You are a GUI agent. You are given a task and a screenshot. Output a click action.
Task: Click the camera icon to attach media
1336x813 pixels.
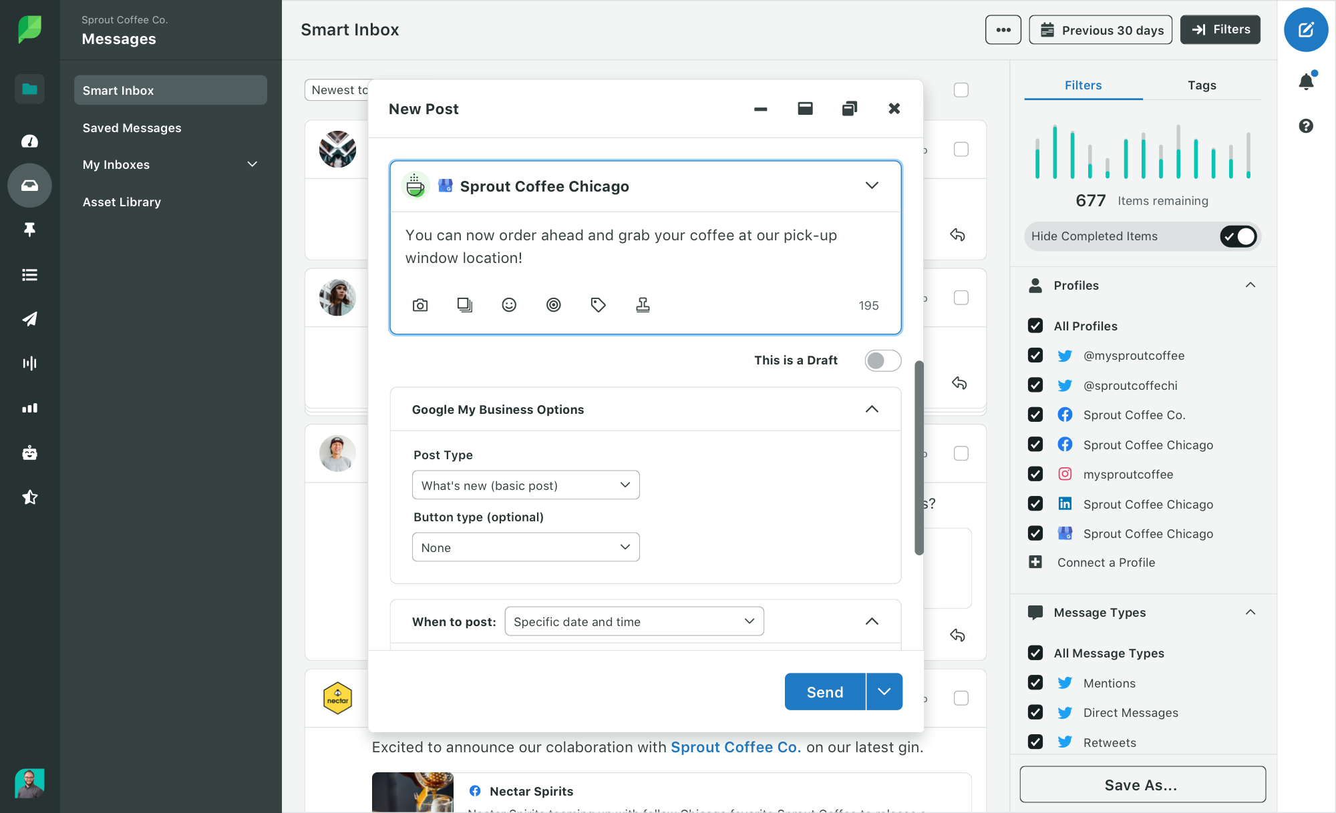420,305
